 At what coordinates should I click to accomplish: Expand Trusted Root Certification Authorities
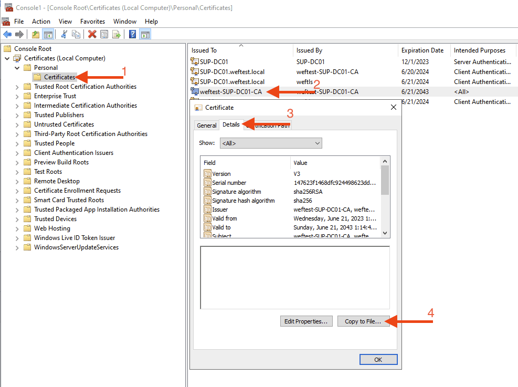tap(17, 87)
